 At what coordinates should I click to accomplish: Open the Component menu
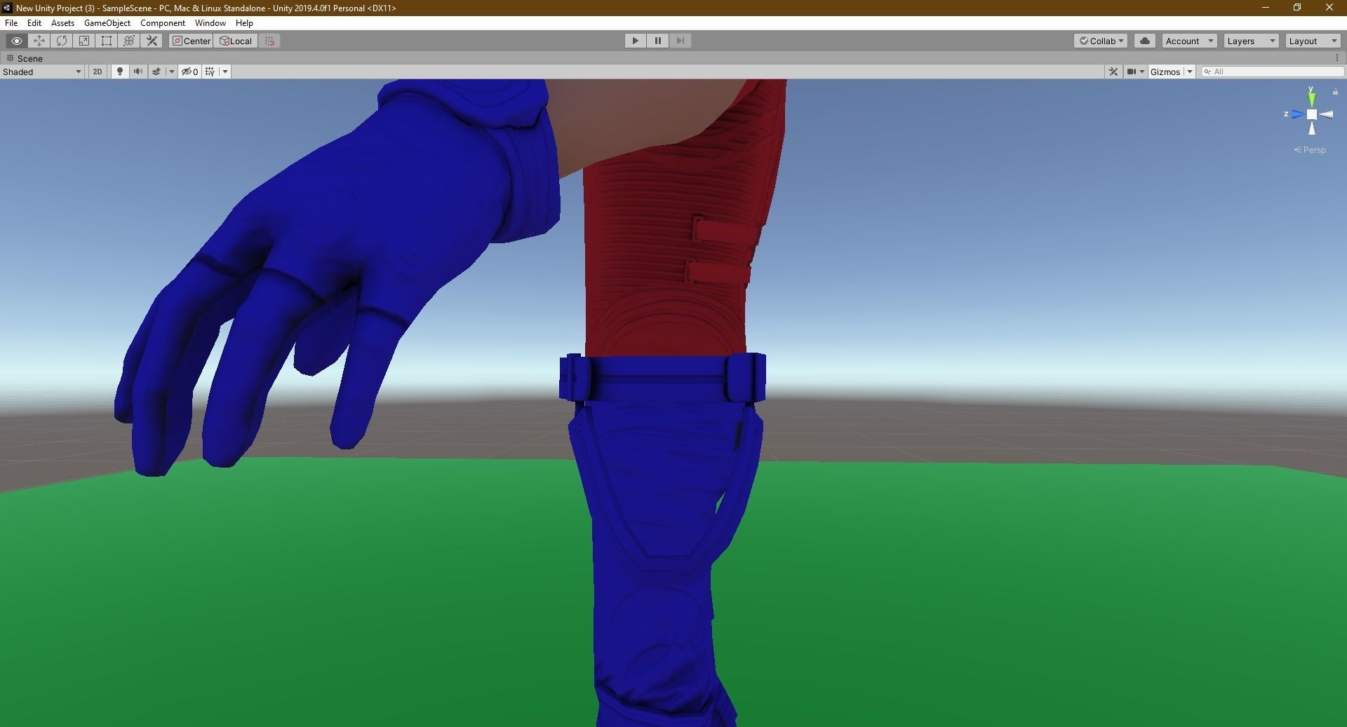[x=163, y=23]
